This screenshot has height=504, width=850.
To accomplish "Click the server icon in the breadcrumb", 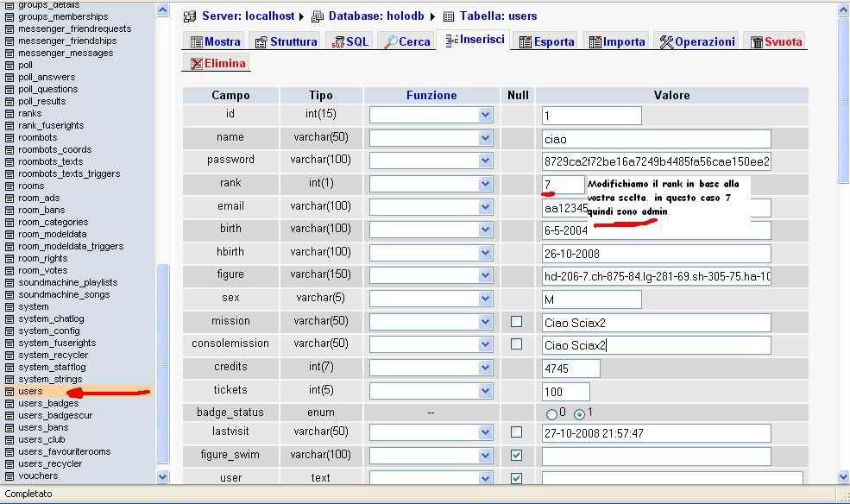I will click(190, 16).
